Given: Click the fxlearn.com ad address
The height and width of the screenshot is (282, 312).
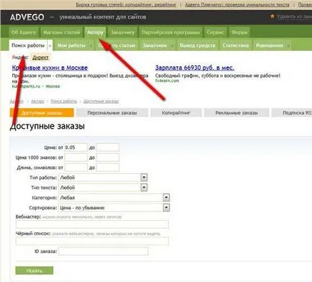Looking at the screenshot, I should pyautogui.click(x=167, y=81).
